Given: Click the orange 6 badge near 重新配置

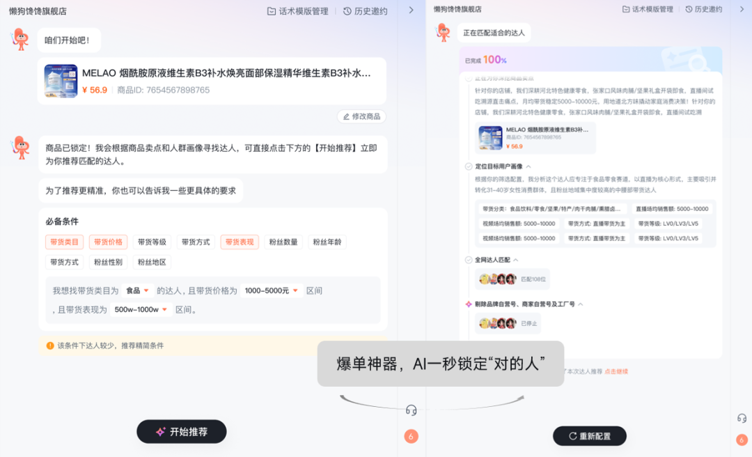Looking at the screenshot, I should tap(742, 440).
